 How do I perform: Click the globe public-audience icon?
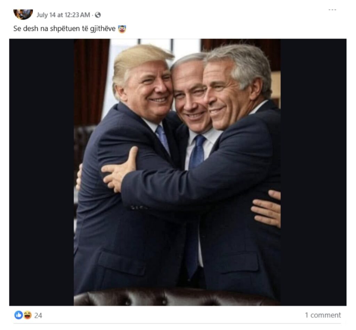(98, 15)
